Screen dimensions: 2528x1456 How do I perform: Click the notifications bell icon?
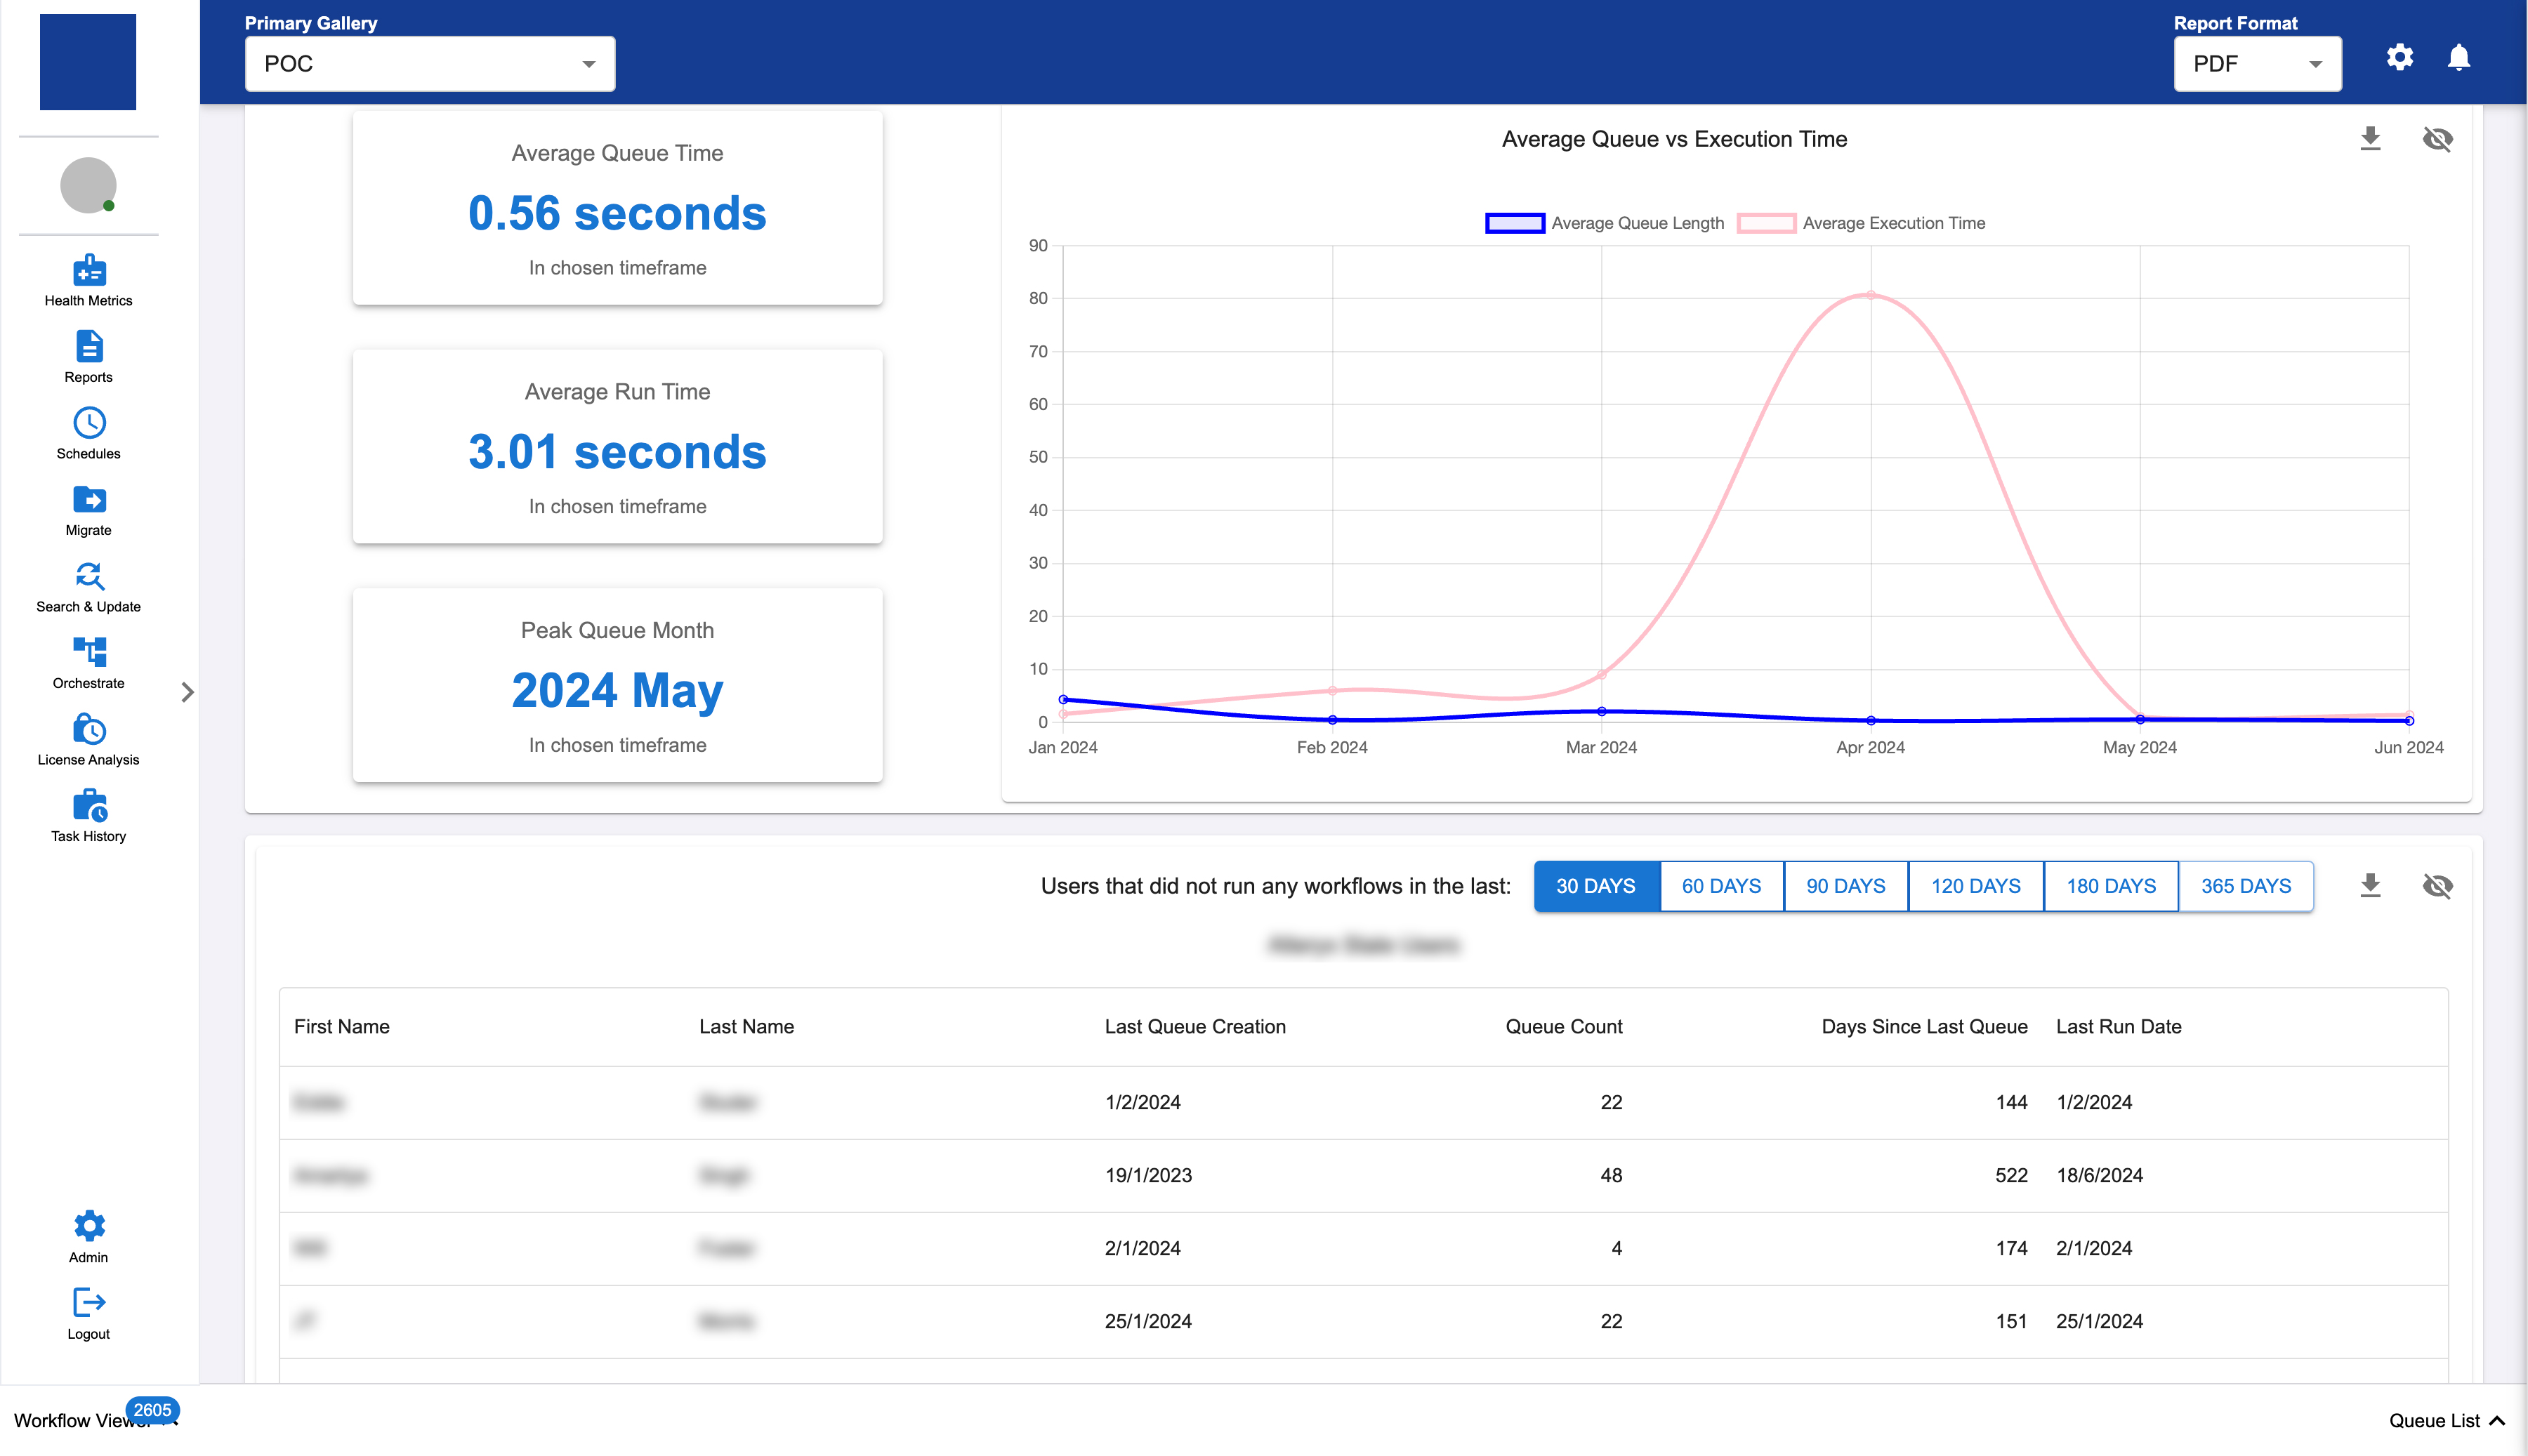2458,58
